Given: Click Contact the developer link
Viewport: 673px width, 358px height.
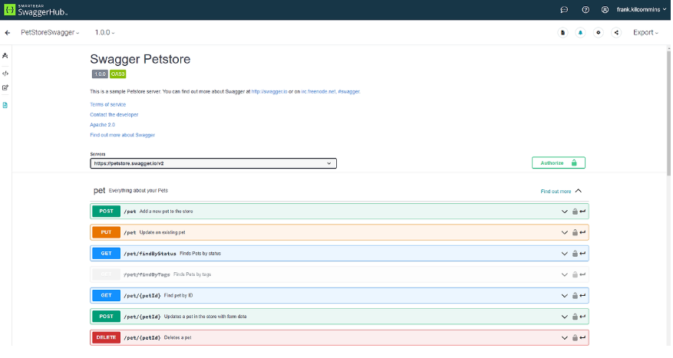Looking at the screenshot, I should coord(114,115).
